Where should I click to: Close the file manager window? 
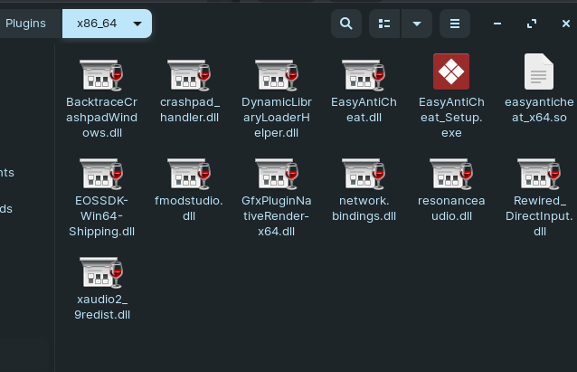click(x=566, y=24)
